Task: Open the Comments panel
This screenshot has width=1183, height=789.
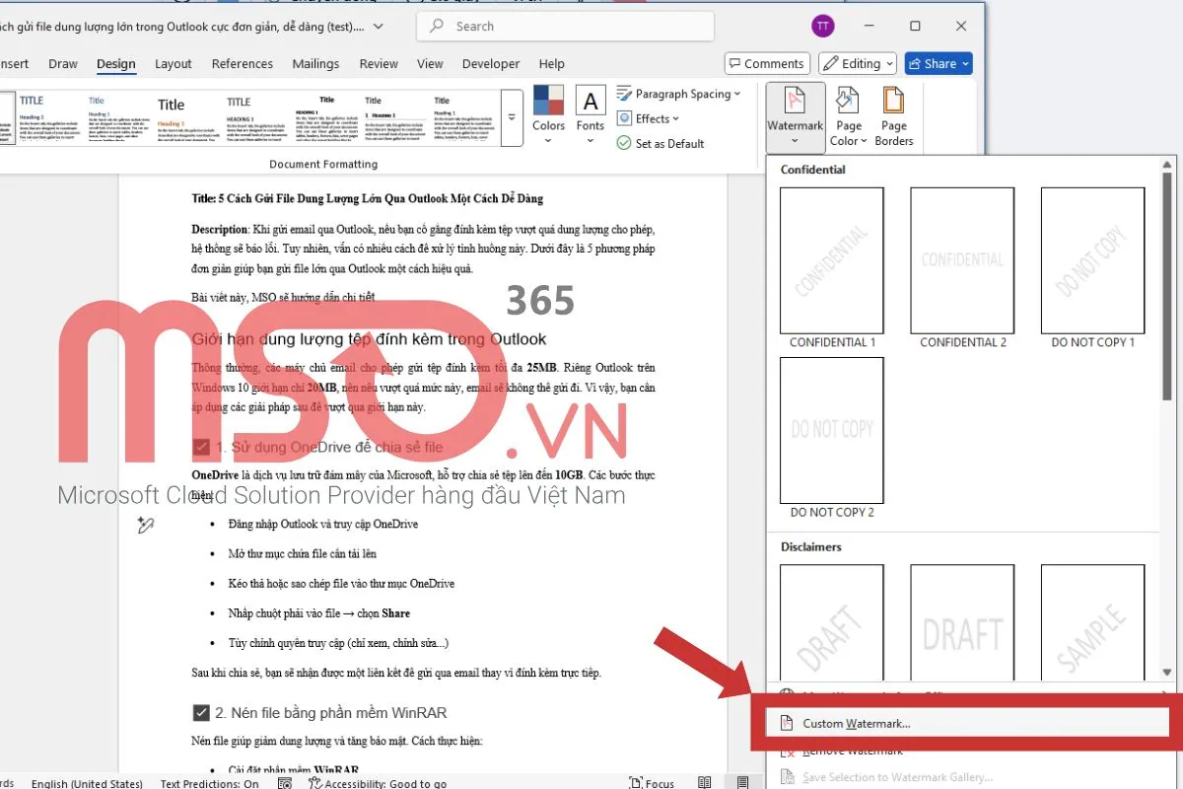Action: (766, 63)
